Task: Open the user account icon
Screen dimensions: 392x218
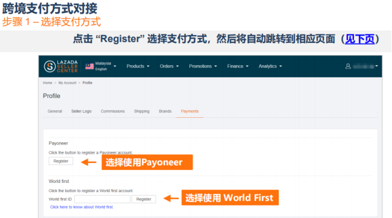Action: [x=348, y=66]
